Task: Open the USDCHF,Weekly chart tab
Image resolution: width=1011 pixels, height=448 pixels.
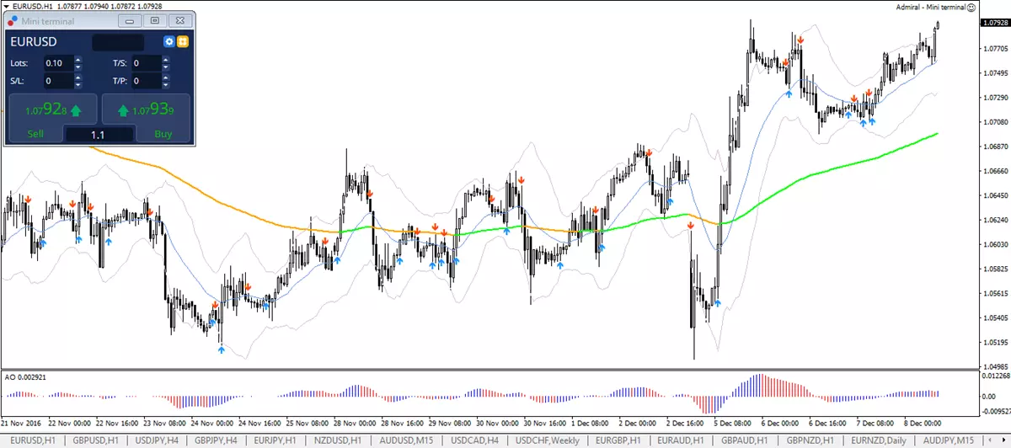Action: click(x=548, y=440)
